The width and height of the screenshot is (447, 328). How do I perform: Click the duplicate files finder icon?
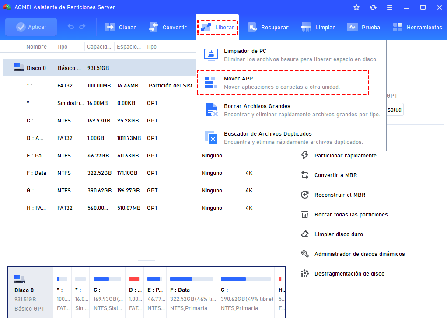tap(212, 138)
